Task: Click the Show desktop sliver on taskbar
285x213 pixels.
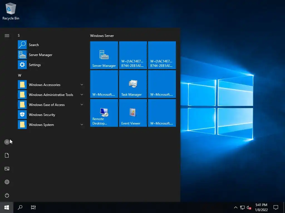Action: [284, 207]
